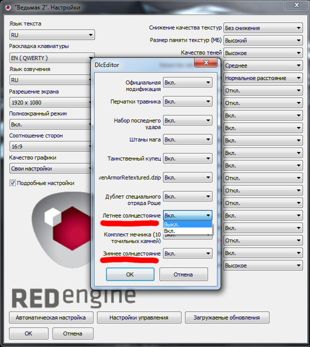This screenshot has width=310, height=347.
Task: Click Отмена in the main settings window
Action: pyautogui.click(x=73, y=333)
